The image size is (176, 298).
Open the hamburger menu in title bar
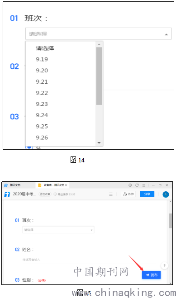144,185
